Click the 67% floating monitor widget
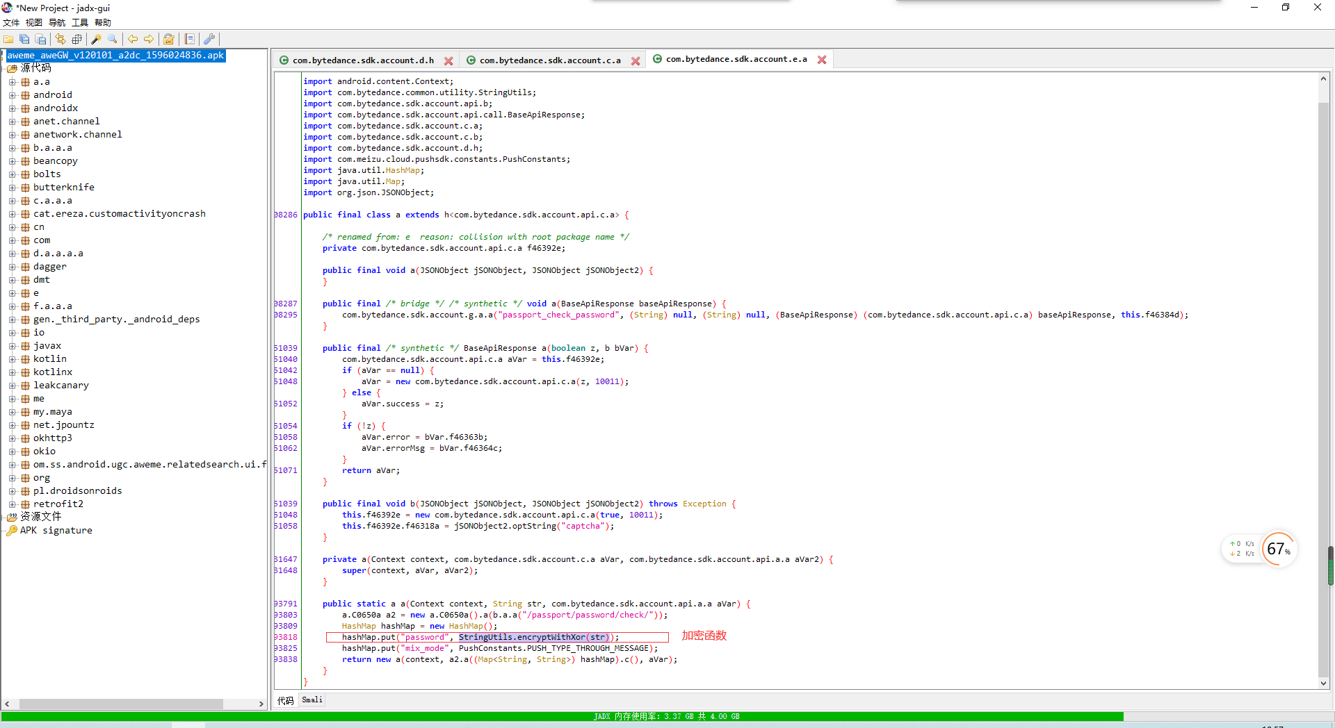Screen dimensions: 1335x728 1278,549
